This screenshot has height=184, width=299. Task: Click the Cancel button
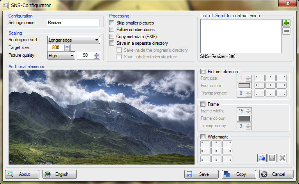pos(276,174)
